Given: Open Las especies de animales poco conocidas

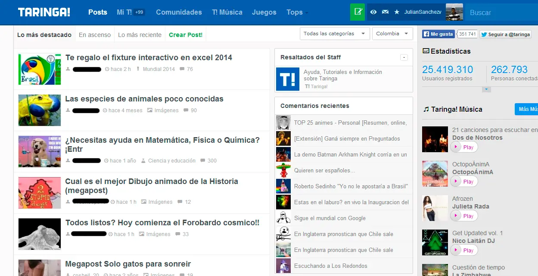Looking at the screenshot, I should [144, 99].
